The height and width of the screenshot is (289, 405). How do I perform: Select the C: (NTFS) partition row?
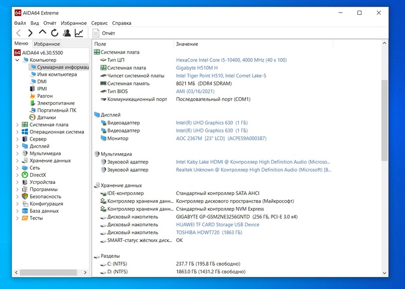pos(117,264)
